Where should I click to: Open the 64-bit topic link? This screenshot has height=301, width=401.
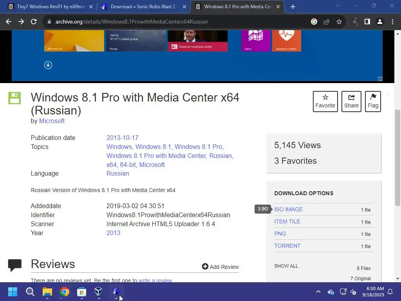[x=128, y=165]
